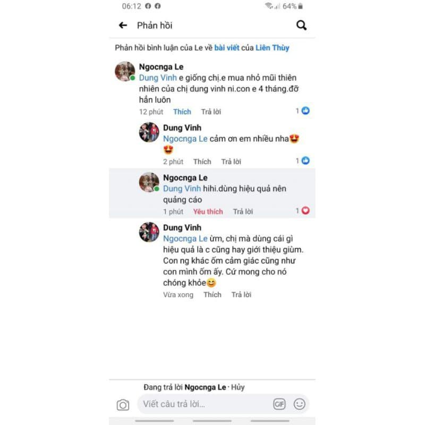Open the emoji smiley picker
Image resolution: width=425 pixels, height=425 pixels.
coord(299,404)
